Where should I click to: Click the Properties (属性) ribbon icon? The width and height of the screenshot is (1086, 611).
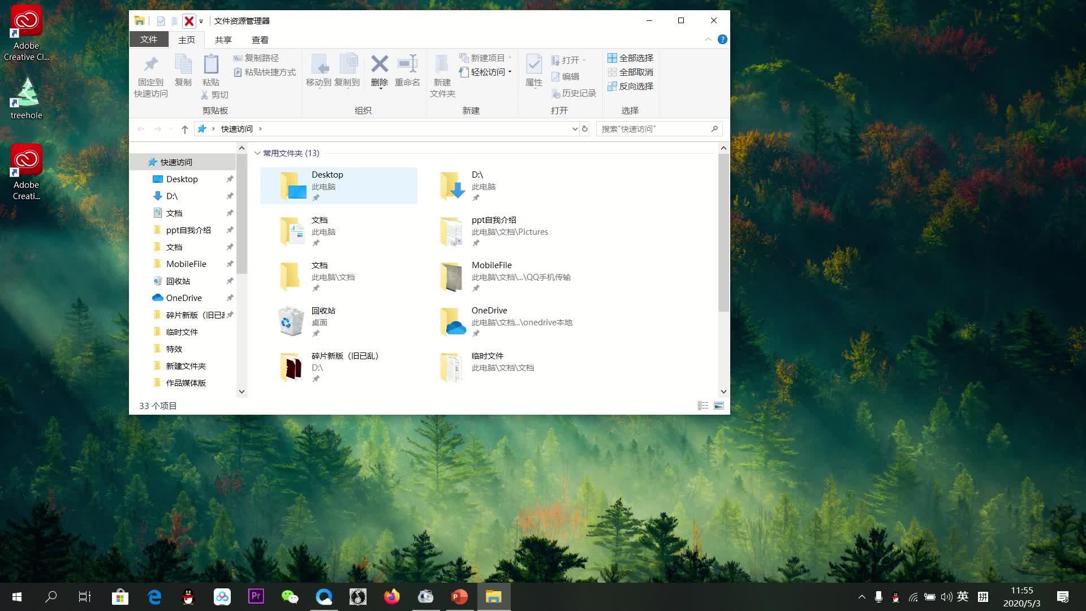pos(533,65)
